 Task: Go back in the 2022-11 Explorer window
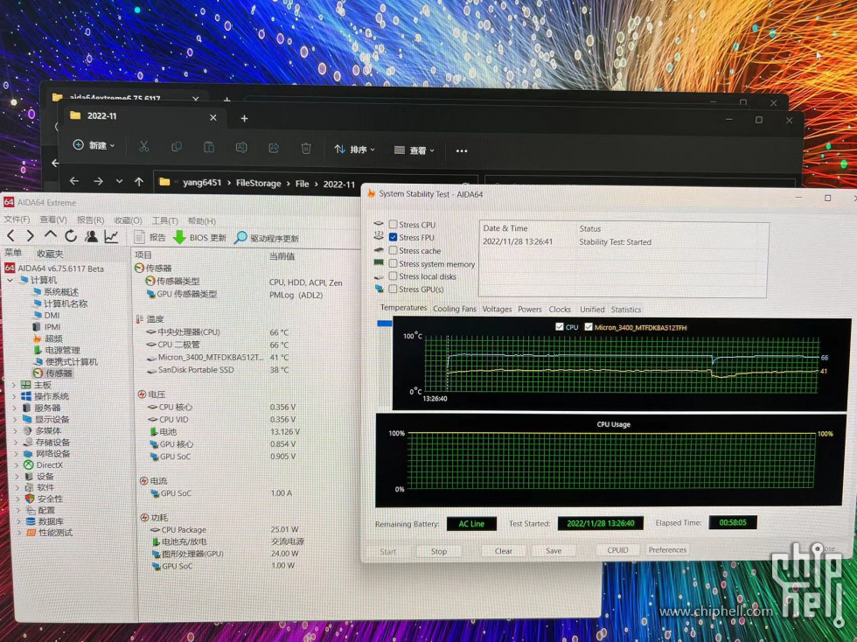point(74,181)
